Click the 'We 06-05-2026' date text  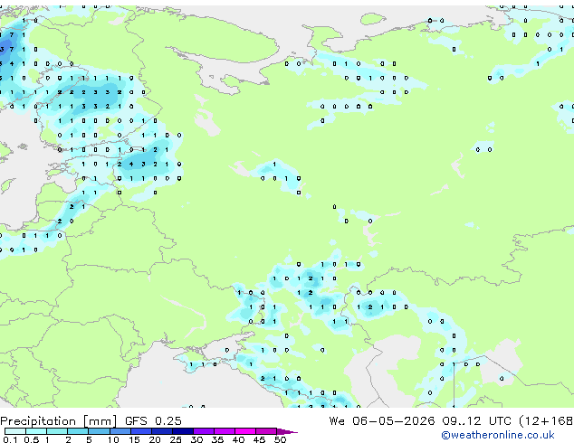[382, 421]
